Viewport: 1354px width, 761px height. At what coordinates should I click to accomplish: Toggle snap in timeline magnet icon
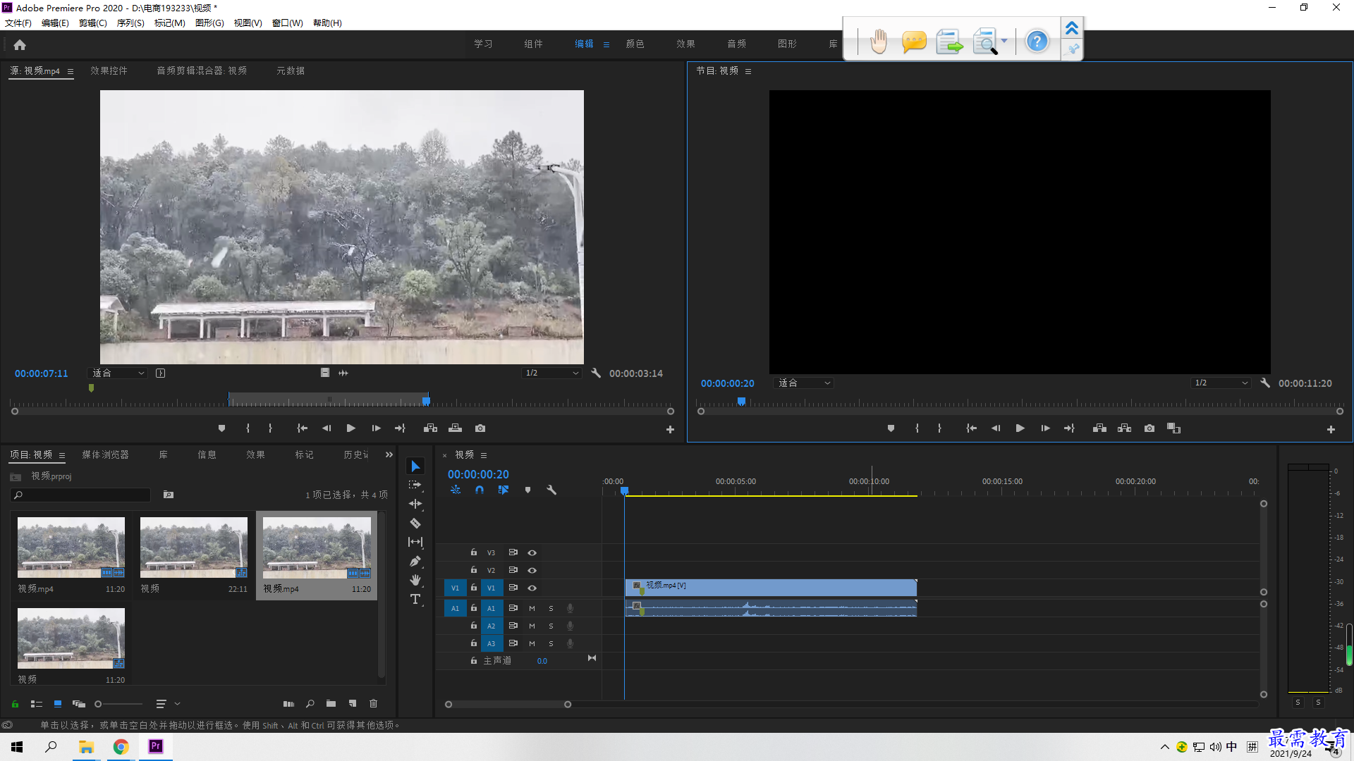(480, 490)
